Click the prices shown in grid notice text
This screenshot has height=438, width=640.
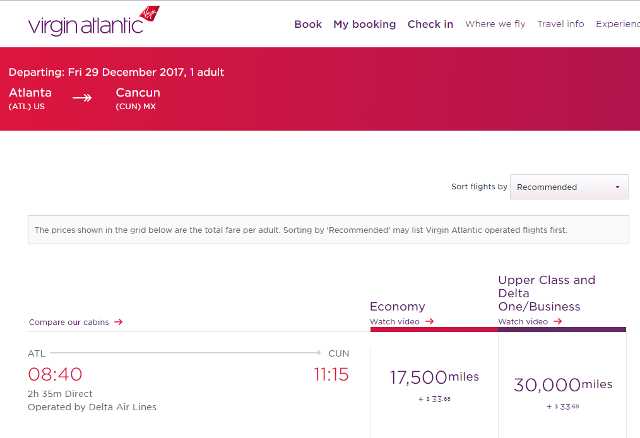click(301, 230)
